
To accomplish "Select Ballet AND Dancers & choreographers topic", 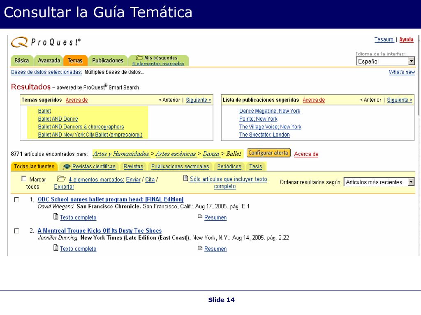I will tap(81, 127).
